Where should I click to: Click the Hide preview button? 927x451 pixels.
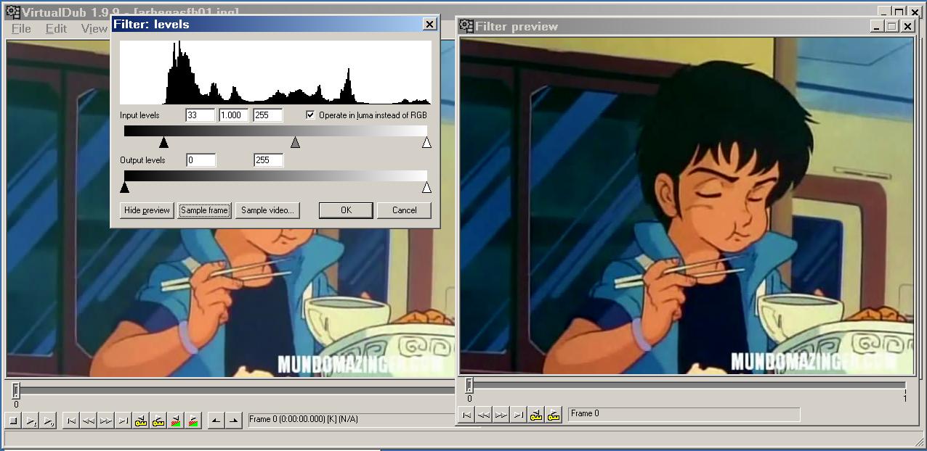[x=147, y=210]
